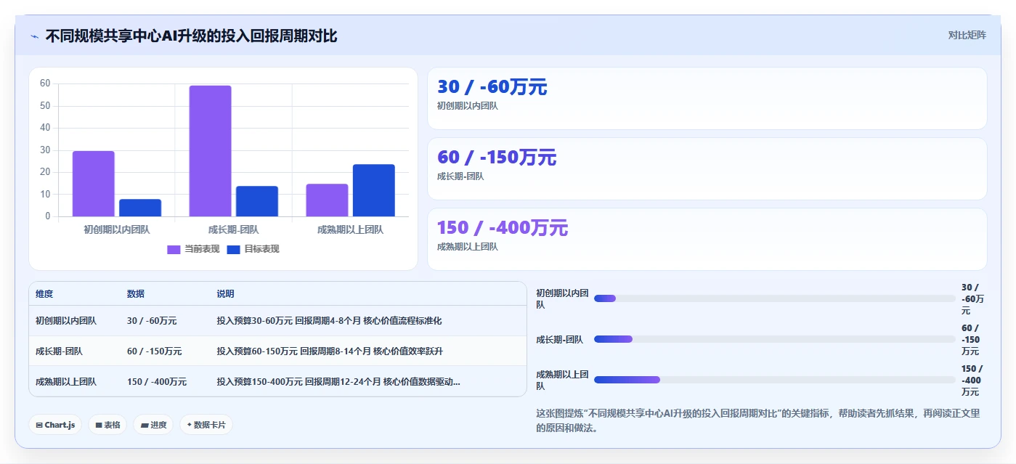Click the 成熟期以上团队 chart axis label

tap(350, 229)
